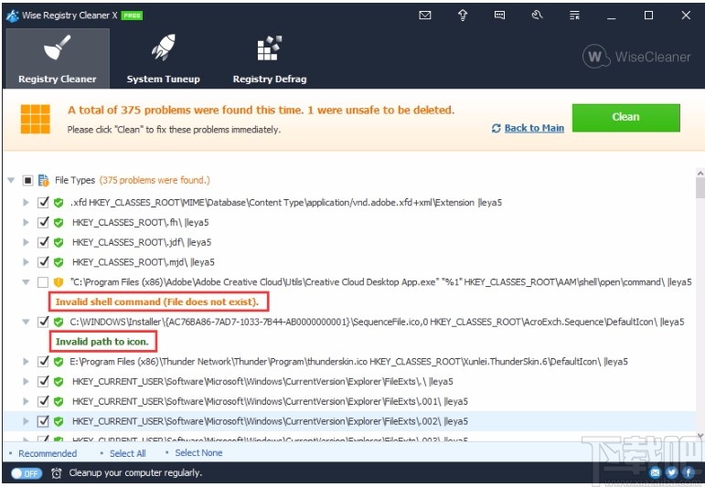705x487 pixels.
Task: Click the Back to Main link
Action: tap(534, 129)
